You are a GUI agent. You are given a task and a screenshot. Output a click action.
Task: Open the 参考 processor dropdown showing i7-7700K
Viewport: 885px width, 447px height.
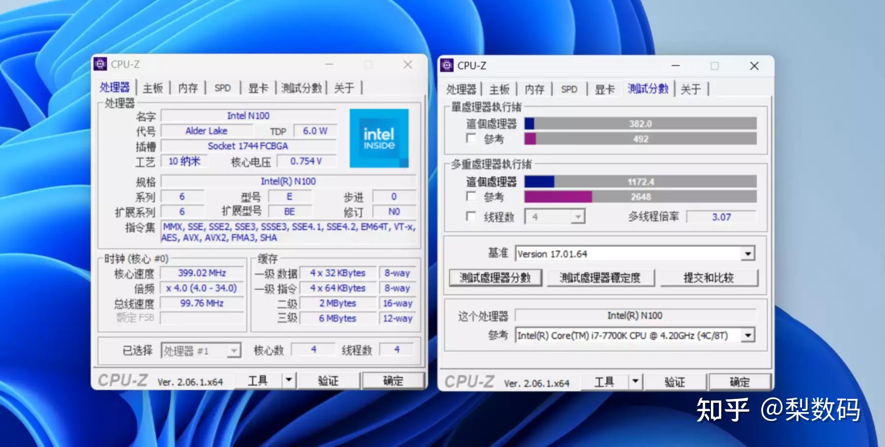coord(747,335)
